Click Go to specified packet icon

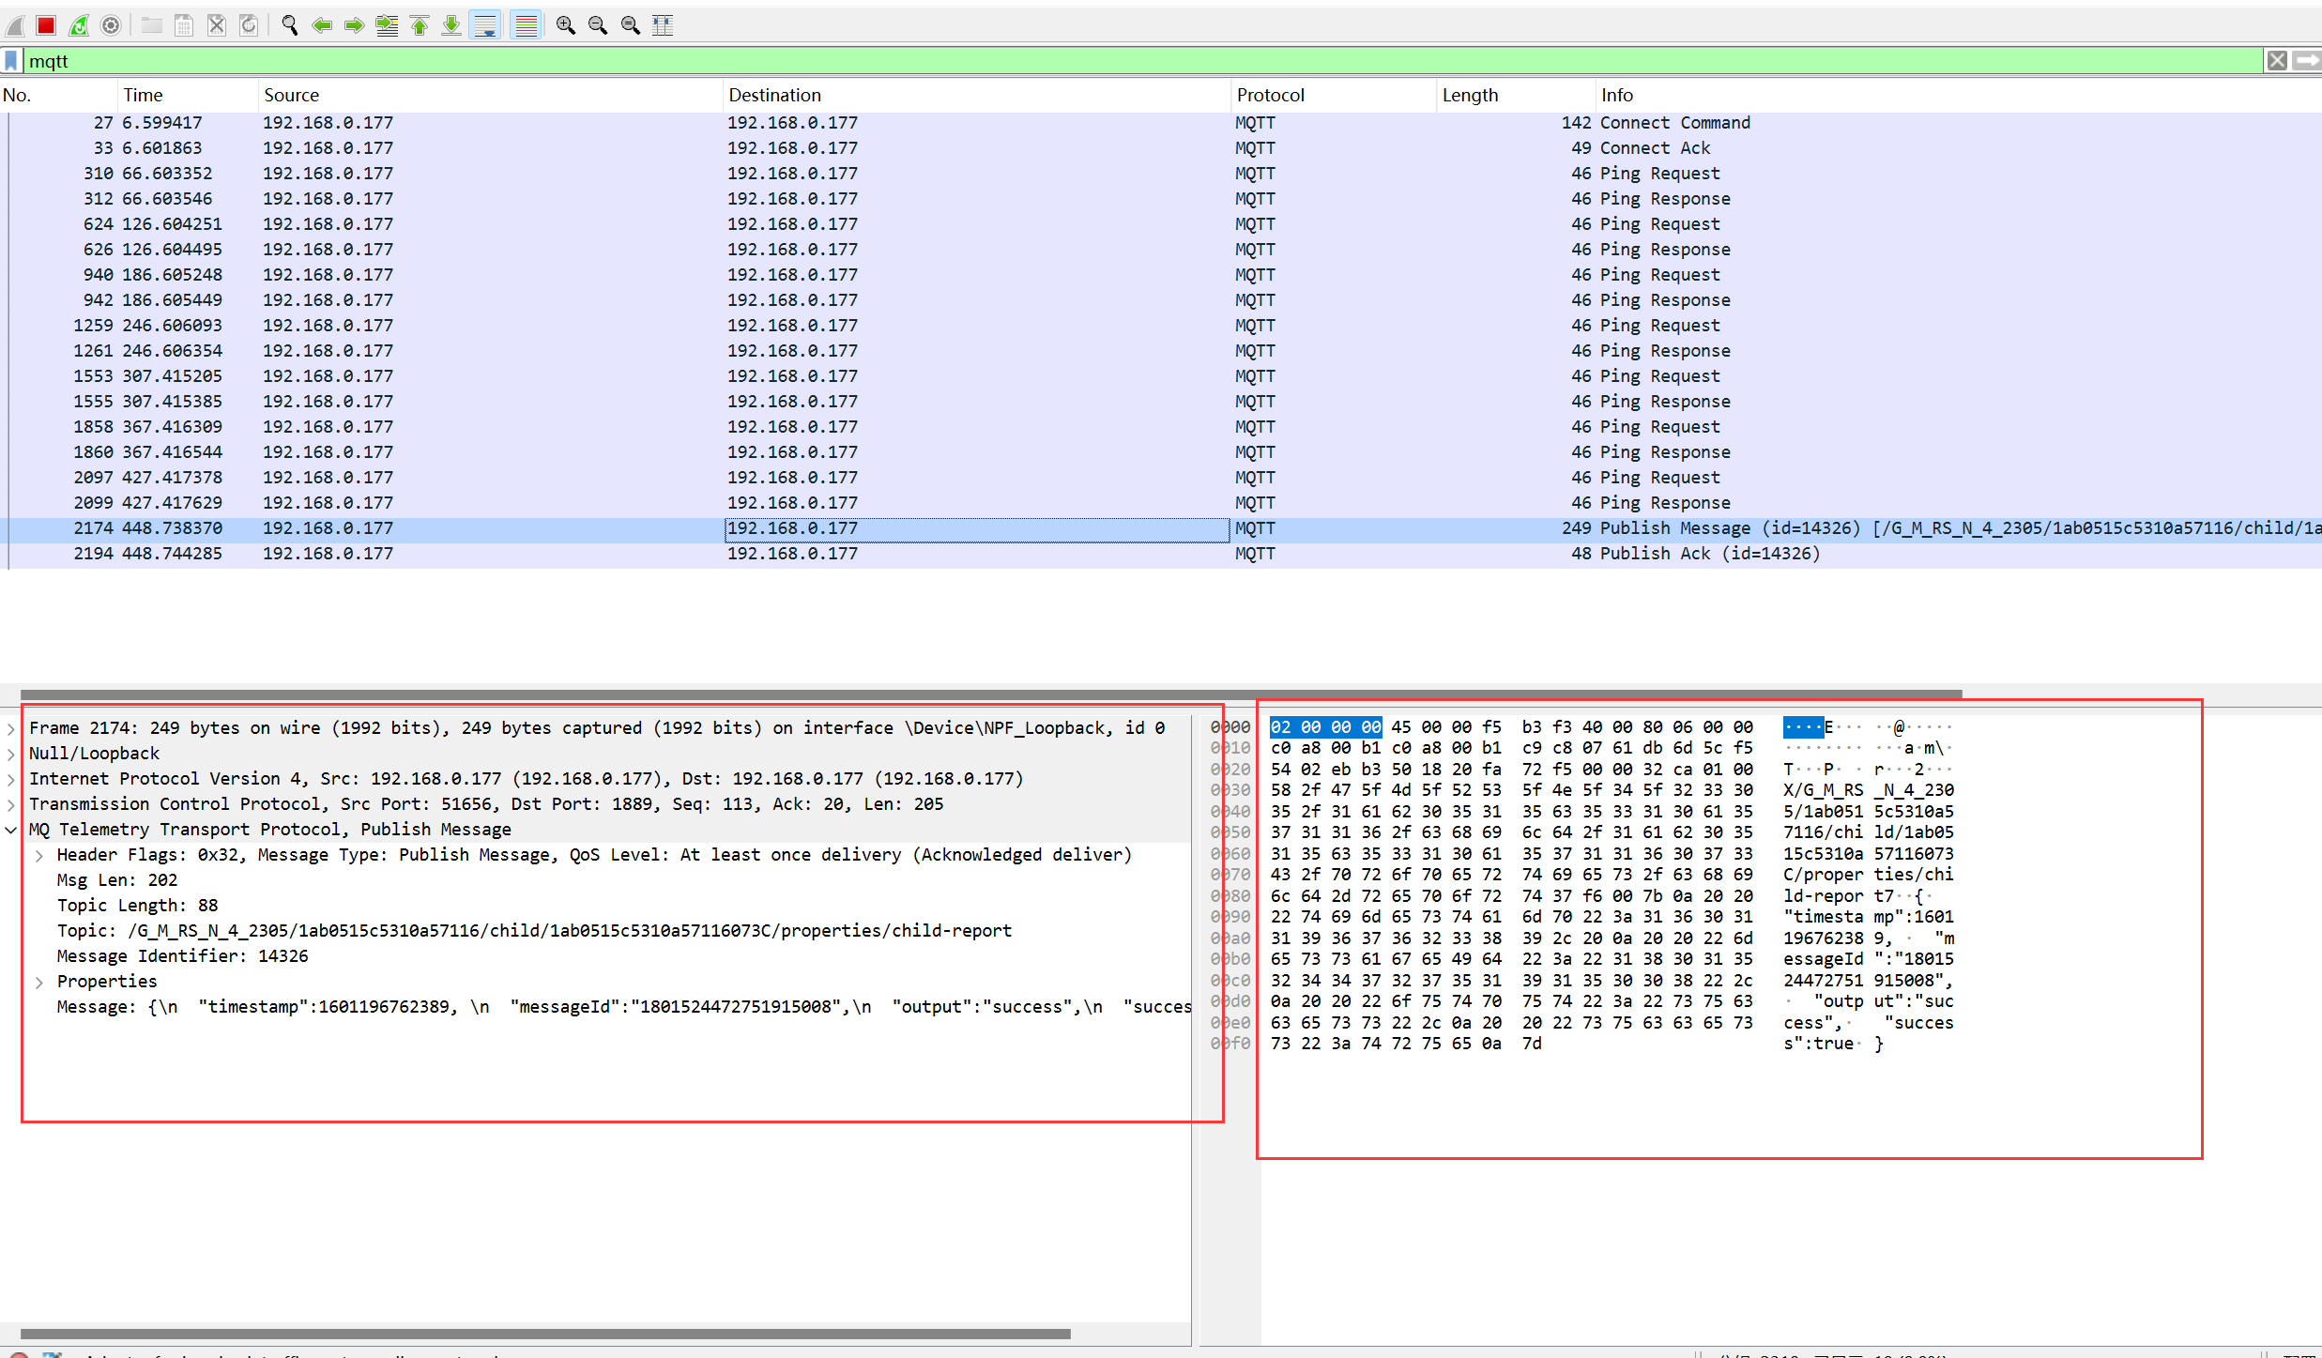point(387,25)
